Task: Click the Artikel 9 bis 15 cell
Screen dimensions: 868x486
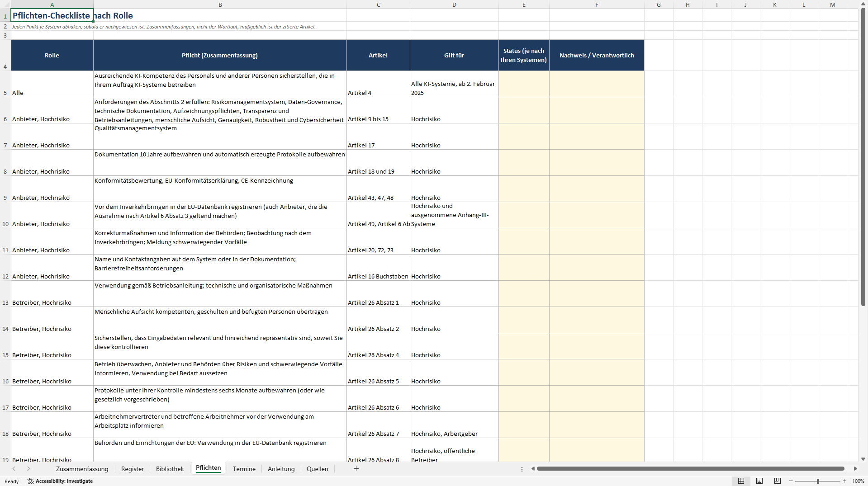Action: click(x=378, y=110)
